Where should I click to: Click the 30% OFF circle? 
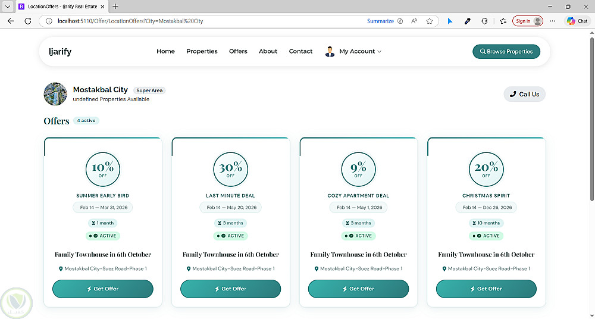(x=231, y=169)
